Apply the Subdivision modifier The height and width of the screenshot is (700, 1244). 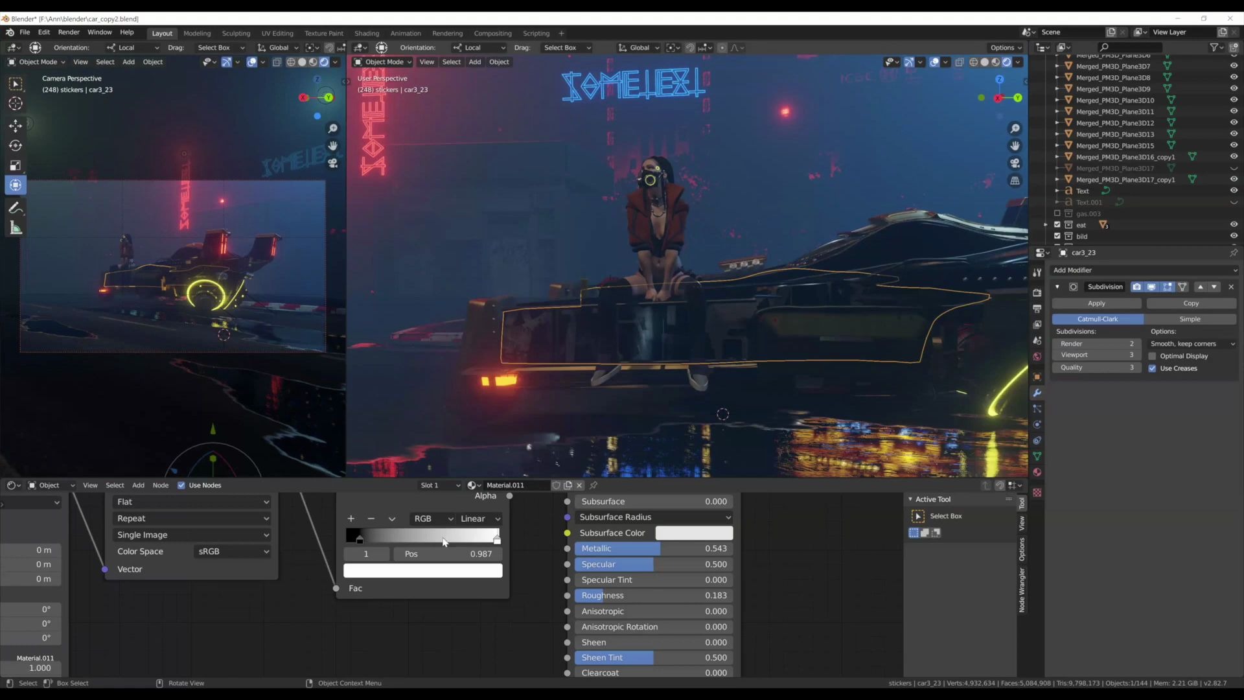click(1098, 303)
